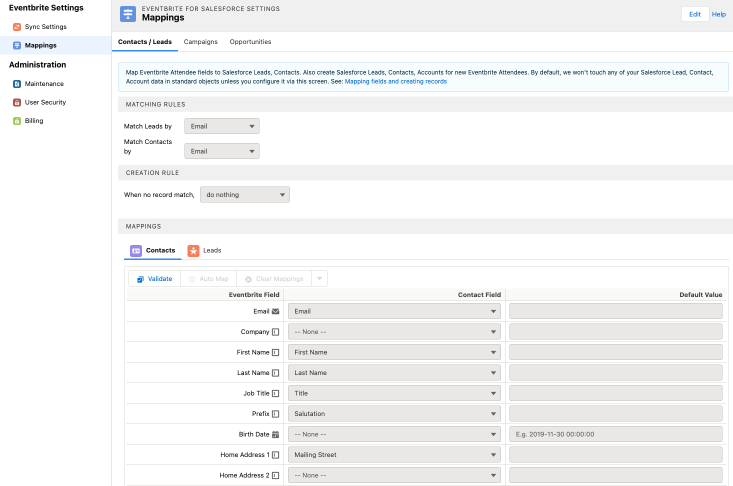Switch to the Campaigns tab
The image size is (733, 486).
[201, 42]
